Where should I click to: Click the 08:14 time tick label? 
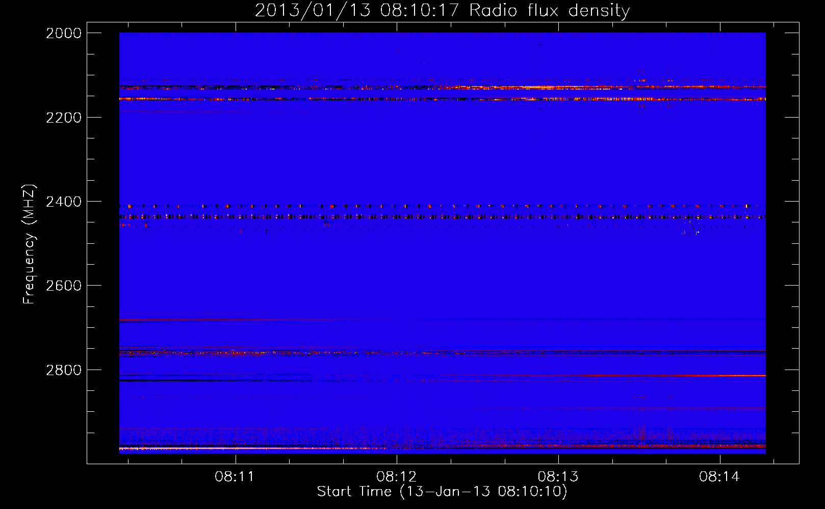point(719,477)
